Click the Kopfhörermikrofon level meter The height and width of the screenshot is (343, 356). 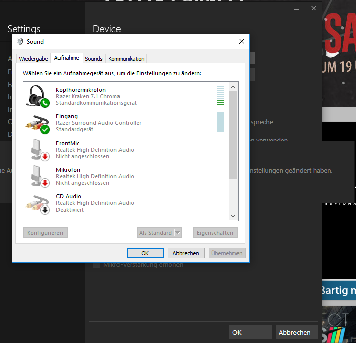(x=220, y=96)
